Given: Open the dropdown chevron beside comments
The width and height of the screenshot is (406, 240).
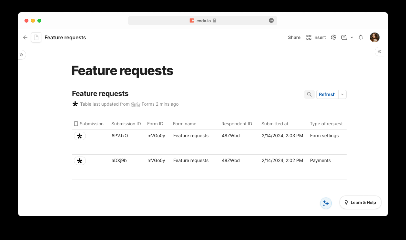Looking at the screenshot, I should 352,37.
